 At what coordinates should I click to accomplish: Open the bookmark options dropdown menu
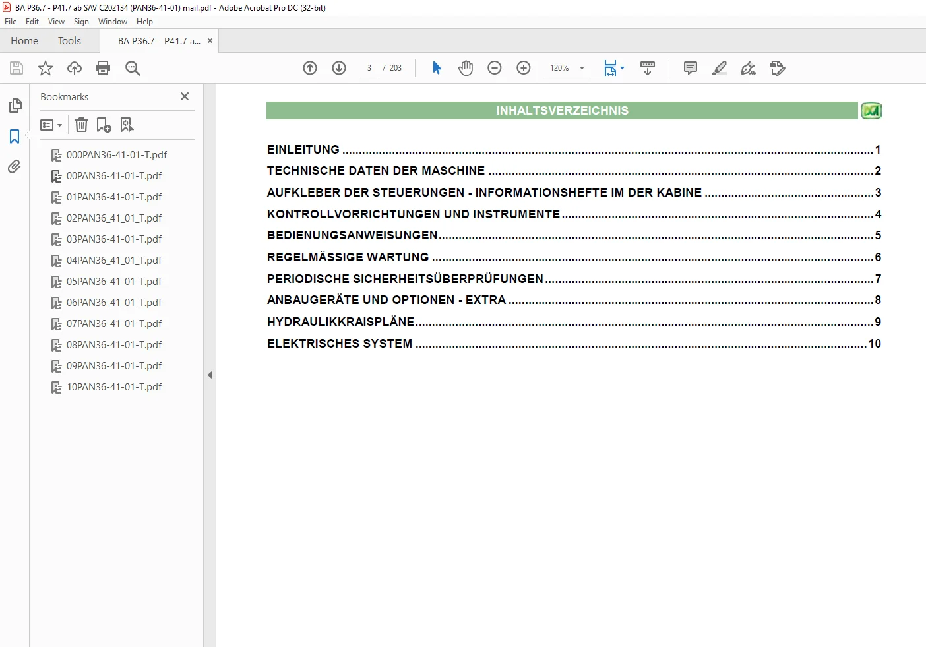point(51,125)
